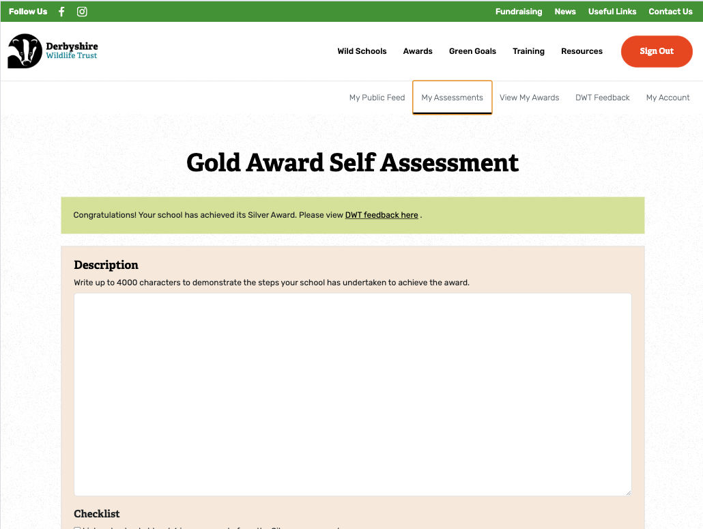Open Useful Links in top bar
This screenshot has width=703, height=529.
coord(612,12)
